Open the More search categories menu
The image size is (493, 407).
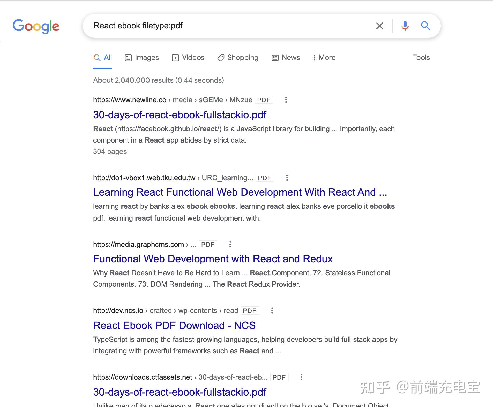click(x=324, y=58)
